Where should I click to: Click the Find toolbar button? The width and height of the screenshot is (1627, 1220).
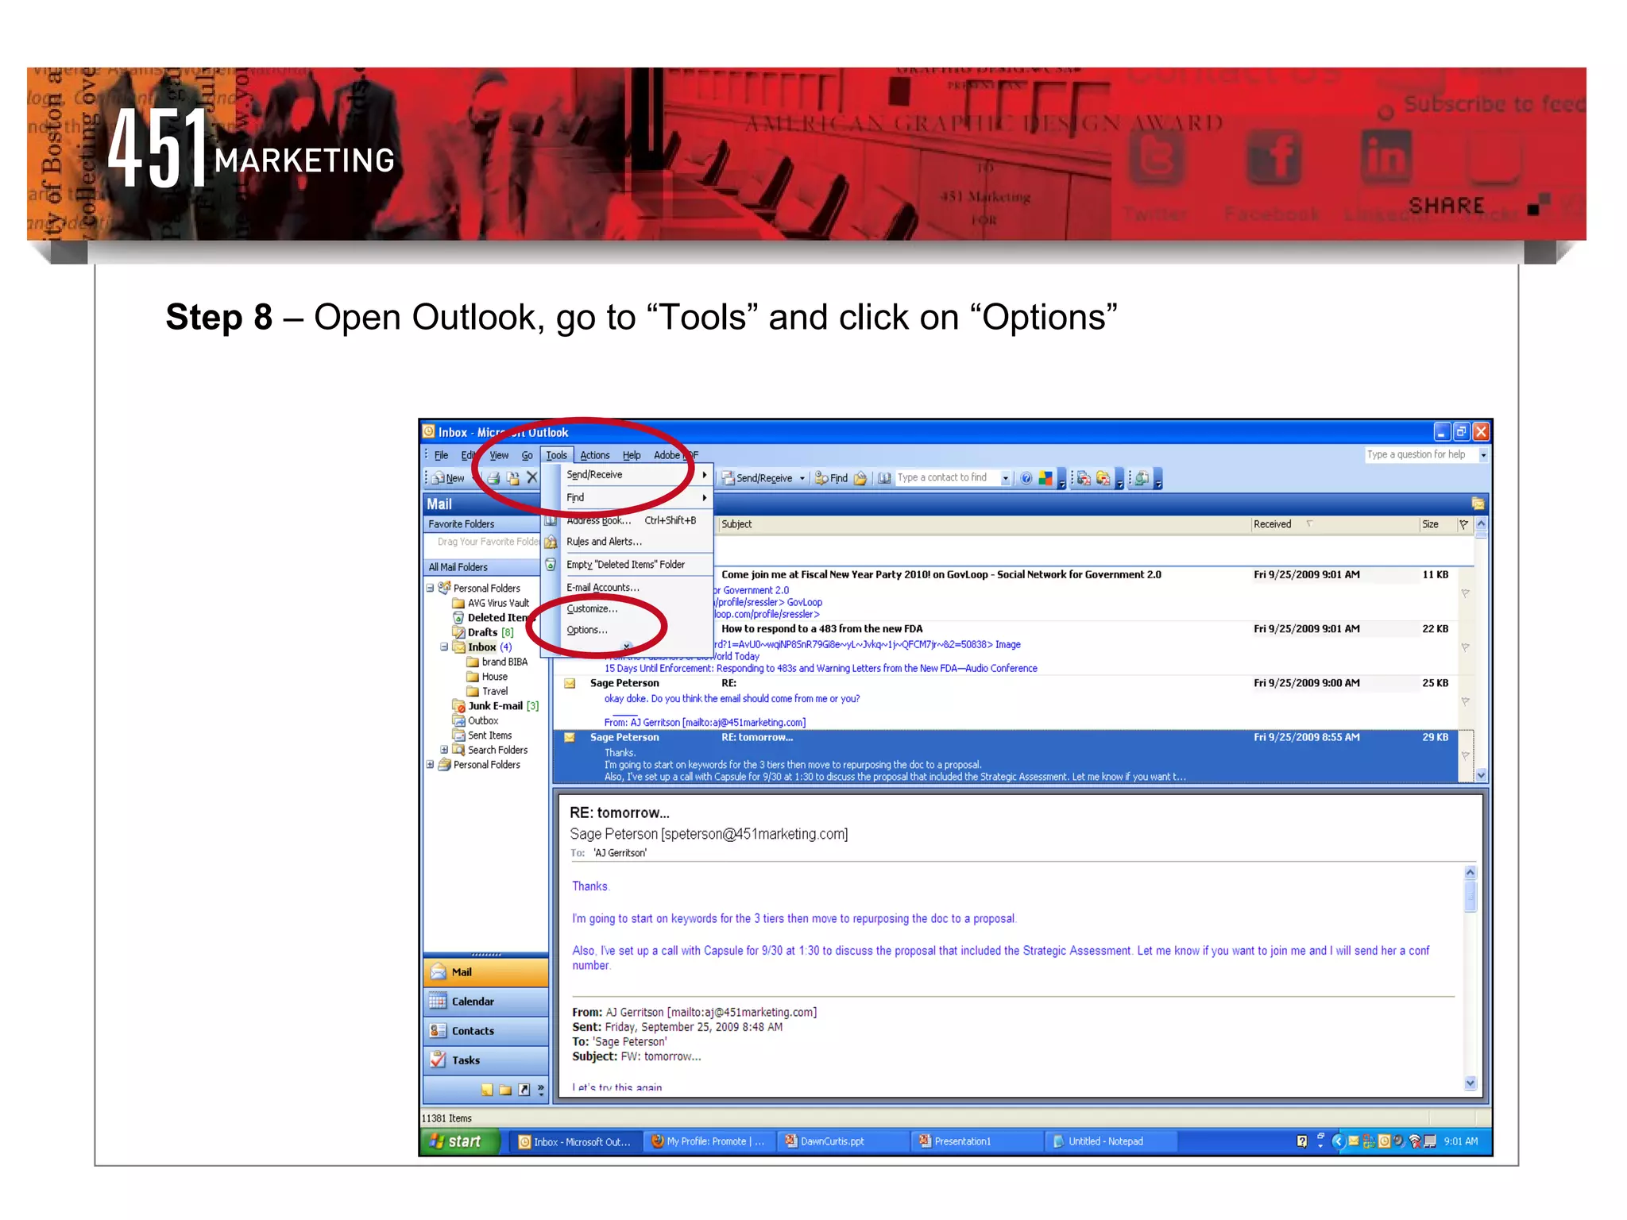click(x=831, y=478)
